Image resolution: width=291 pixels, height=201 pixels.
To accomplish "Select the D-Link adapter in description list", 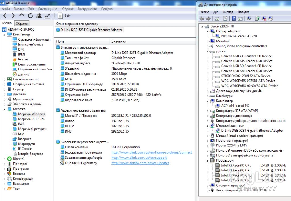I will [89, 30].
